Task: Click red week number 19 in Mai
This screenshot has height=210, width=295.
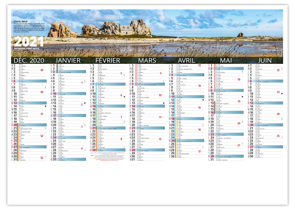Action: pos(239,101)
